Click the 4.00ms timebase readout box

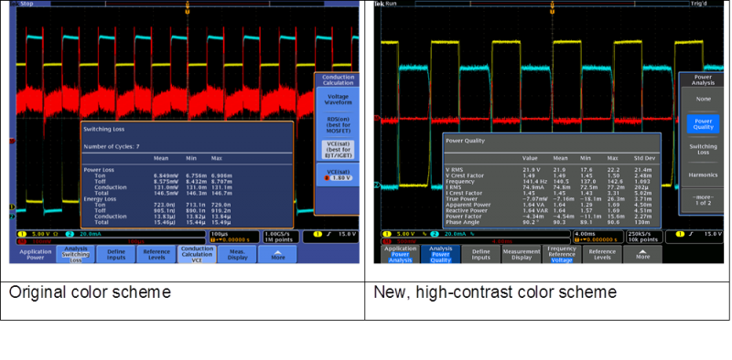597,237
